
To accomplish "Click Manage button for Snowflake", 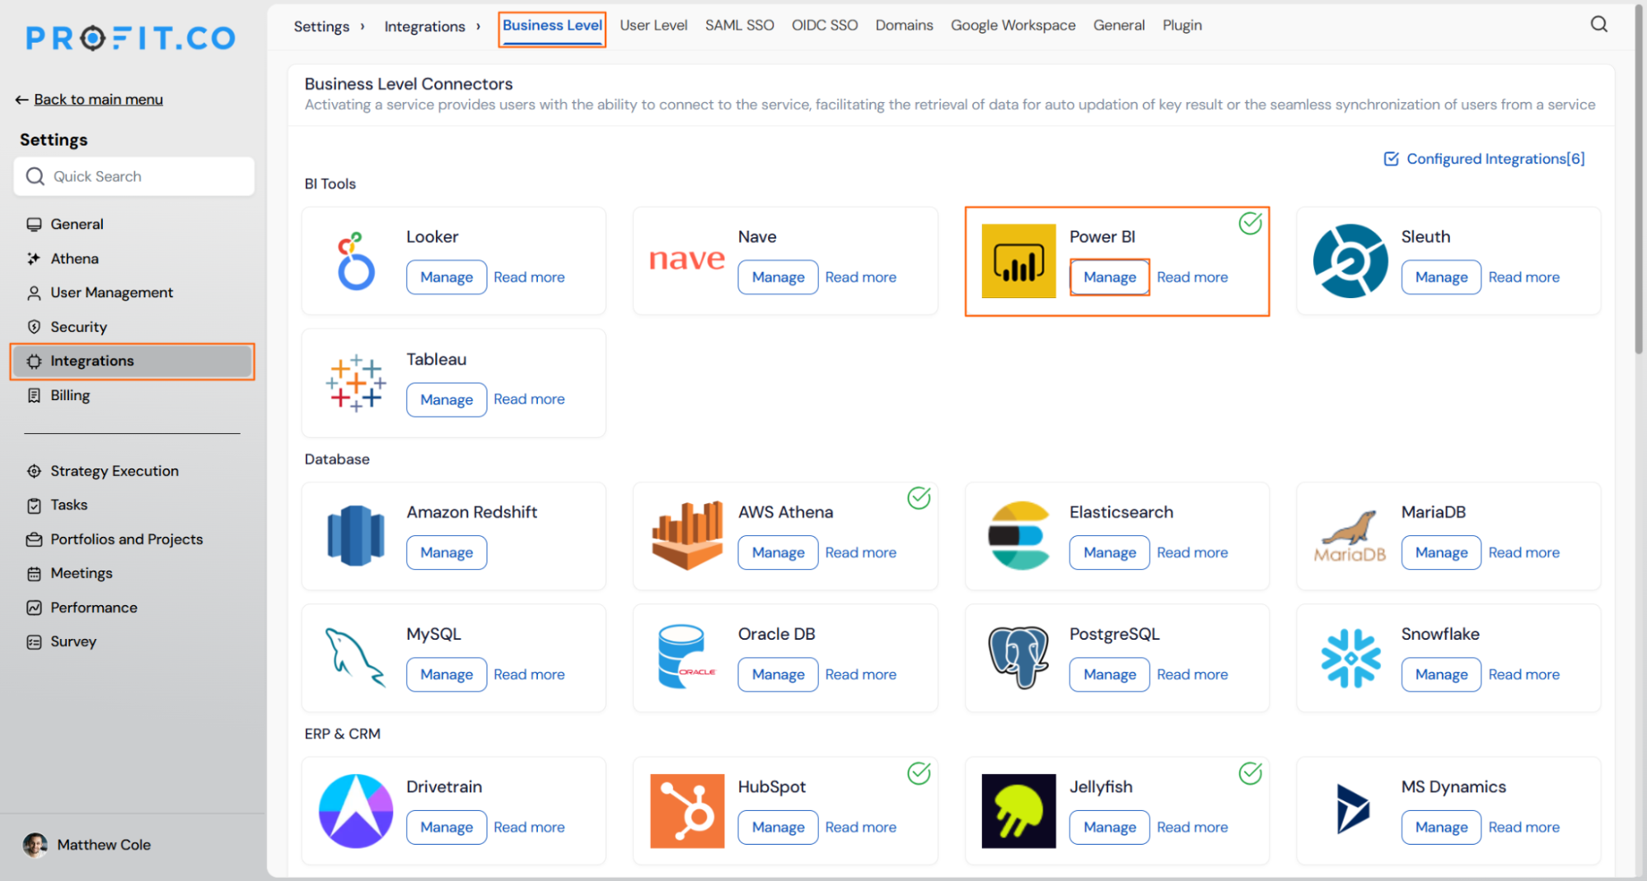I will click(x=1441, y=674).
